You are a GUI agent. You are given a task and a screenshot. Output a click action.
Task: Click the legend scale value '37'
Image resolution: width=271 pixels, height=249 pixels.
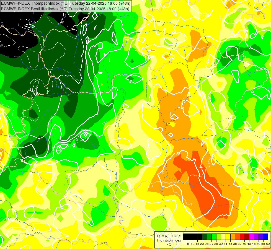[240, 244]
